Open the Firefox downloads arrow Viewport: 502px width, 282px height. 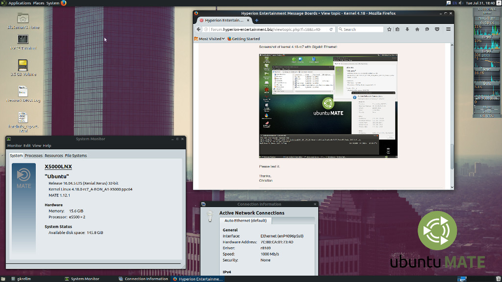[x=407, y=29]
